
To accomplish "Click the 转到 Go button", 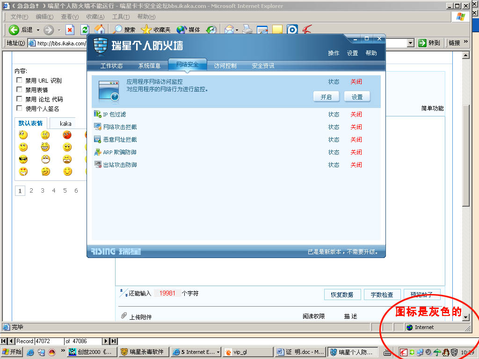I will 429,43.
